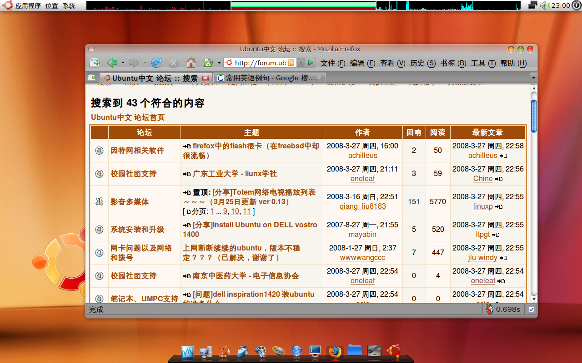Click the topic icon in the 因特网相关软件 row
The width and height of the screenshot is (582, 363).
coord(99,151)
